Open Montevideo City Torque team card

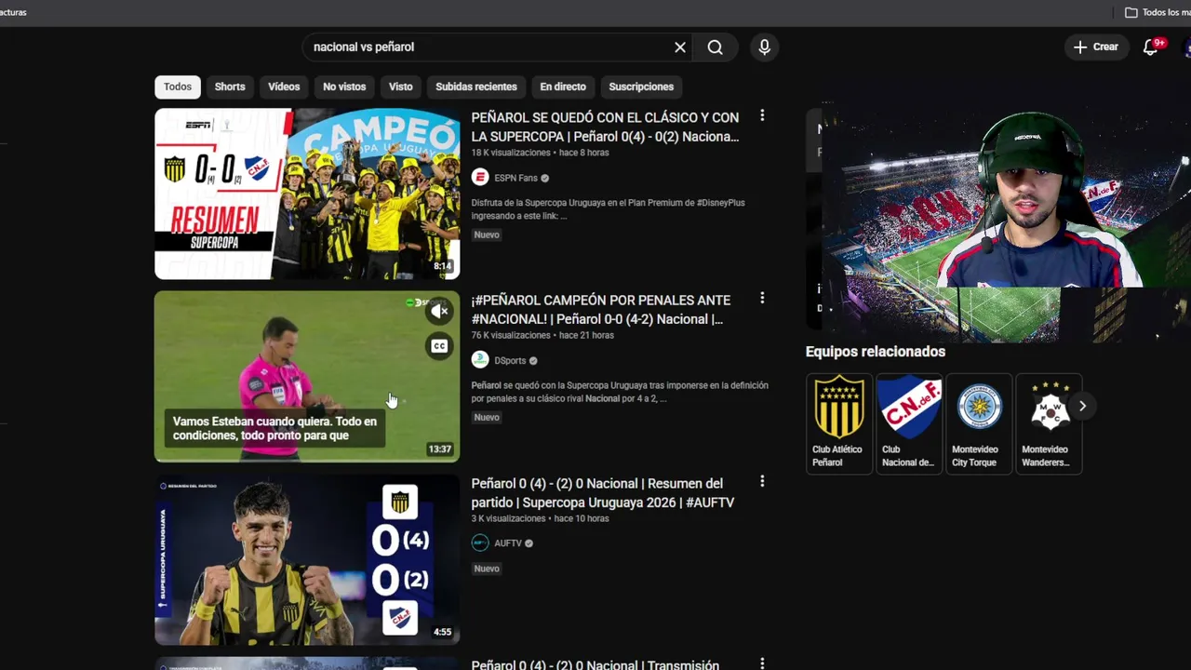[979, 423]
